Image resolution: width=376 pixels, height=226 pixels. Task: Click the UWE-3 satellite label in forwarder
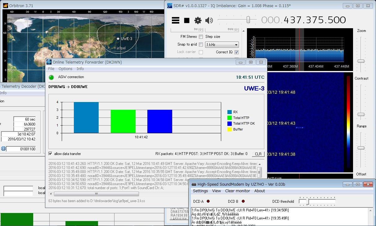click(254, 88)
